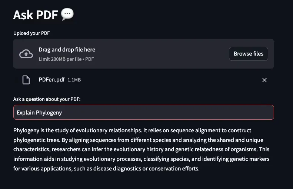Click the empty middle of the file dropzone
Image resolution: width=293 pixels, height=189 pixels.
point(161,54)
